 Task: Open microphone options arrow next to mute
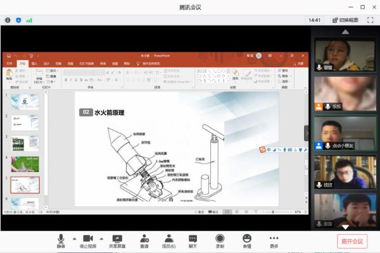pyautogui.click(x=74, y=238)
